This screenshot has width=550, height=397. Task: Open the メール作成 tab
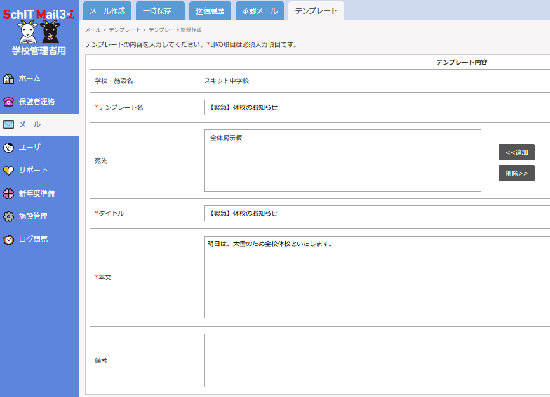tap(107, 11)
